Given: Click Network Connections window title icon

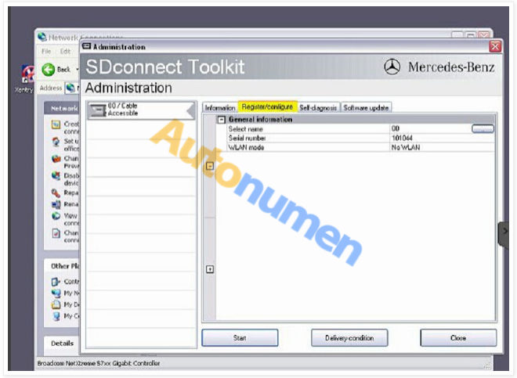Looking at the screenshot, I should 42,37.
